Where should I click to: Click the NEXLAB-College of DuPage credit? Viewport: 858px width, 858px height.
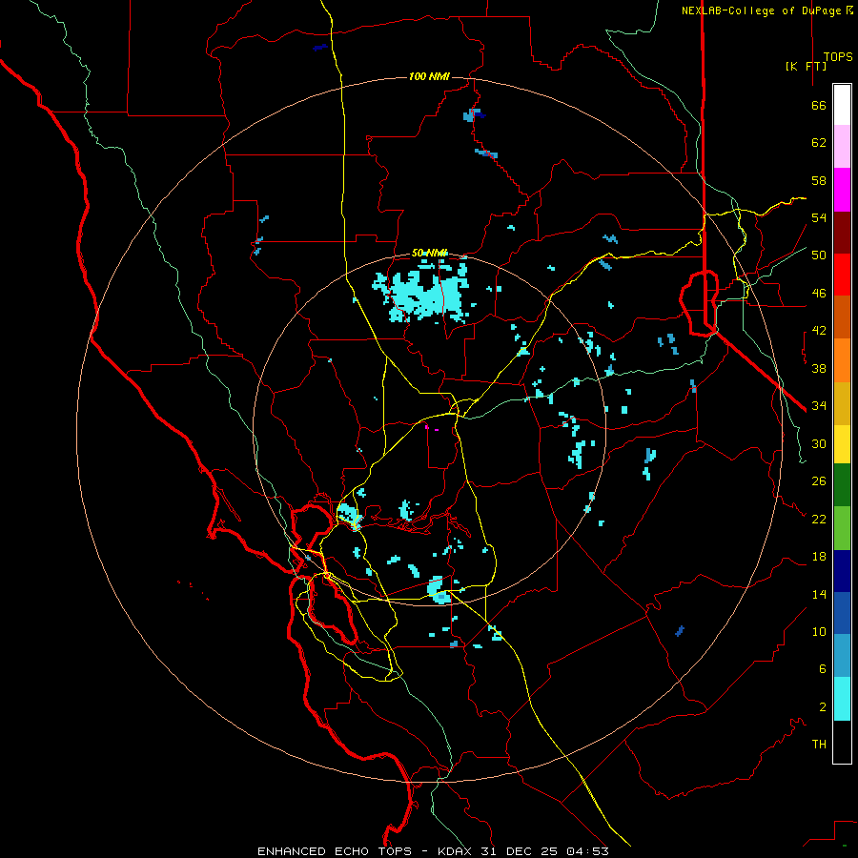pyautogui.click(x=766, y=10)
